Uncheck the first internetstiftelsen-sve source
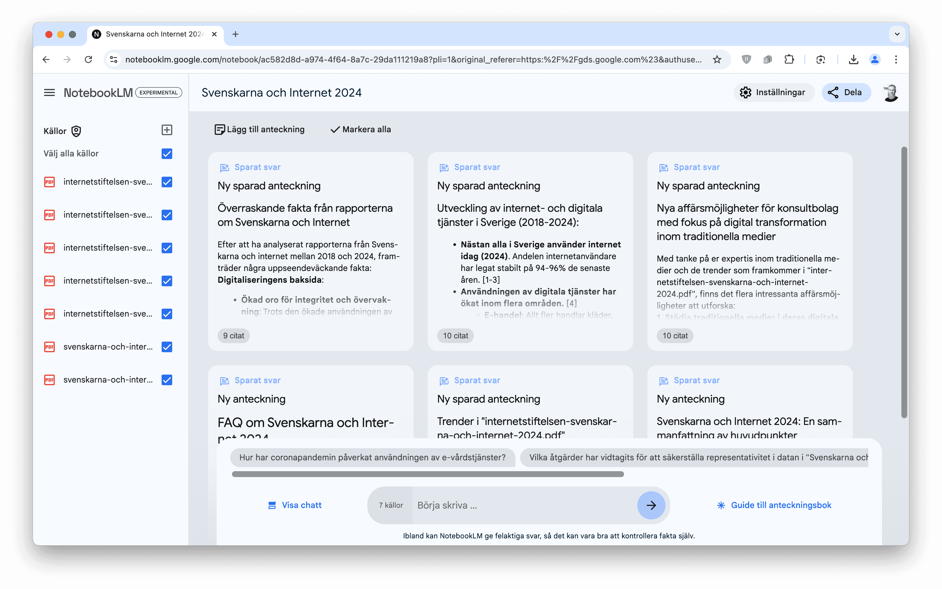 167,182
